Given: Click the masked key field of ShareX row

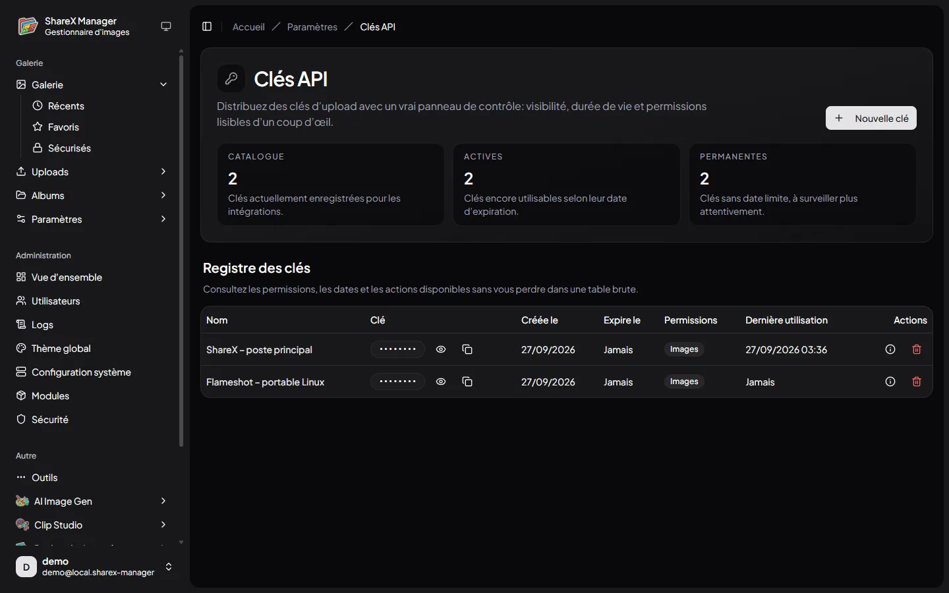Looking at the screenshot, I should point(397,349).
